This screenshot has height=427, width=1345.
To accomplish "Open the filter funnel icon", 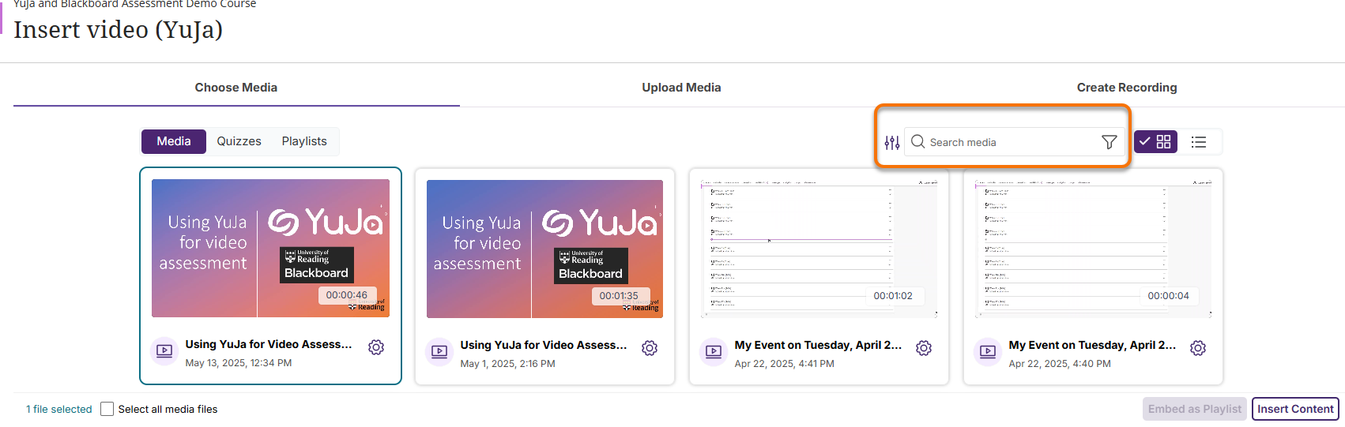I will point(1110,142).
